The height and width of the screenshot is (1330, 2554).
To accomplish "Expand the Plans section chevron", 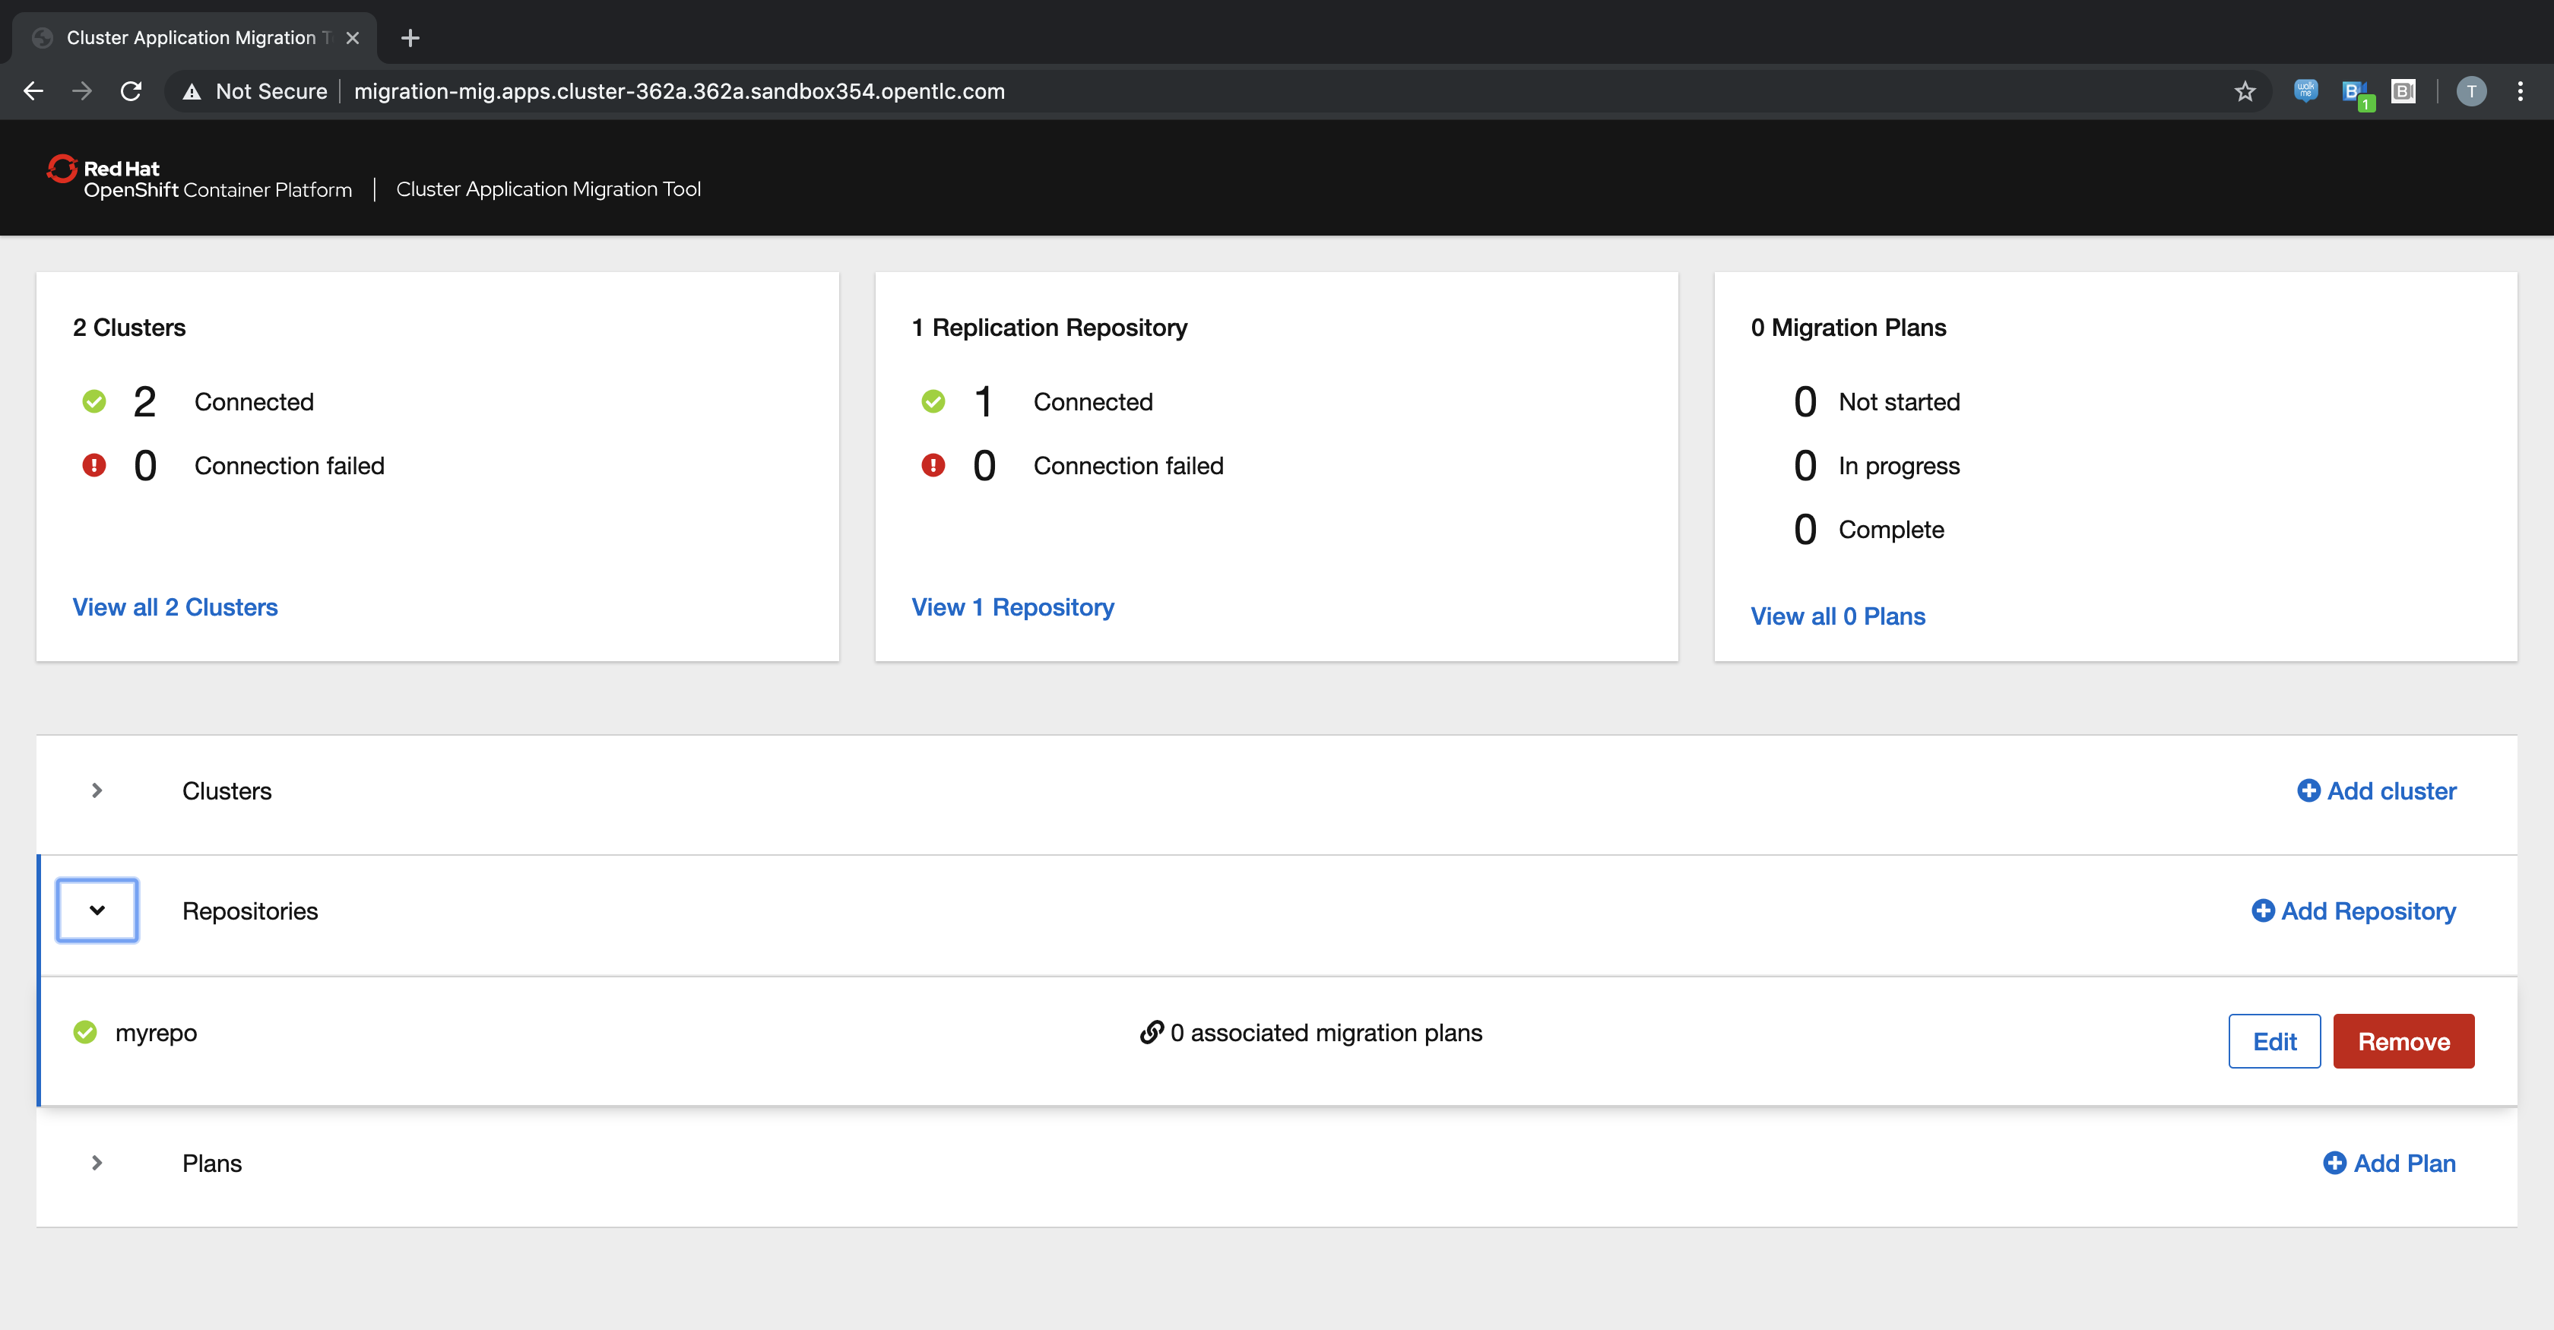I will pyautogui.click(x=97, y=1163).
